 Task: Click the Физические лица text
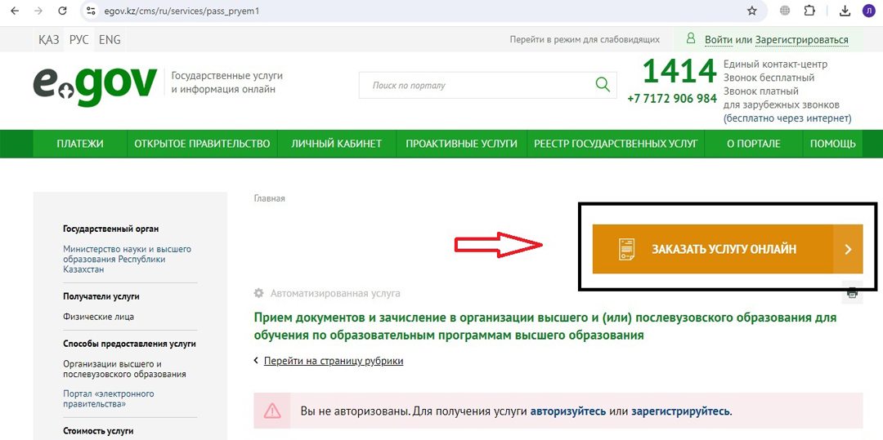click(99, 317)
